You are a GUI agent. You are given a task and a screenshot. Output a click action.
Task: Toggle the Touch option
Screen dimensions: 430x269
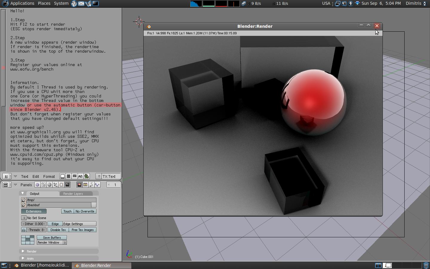pos(67,211)
